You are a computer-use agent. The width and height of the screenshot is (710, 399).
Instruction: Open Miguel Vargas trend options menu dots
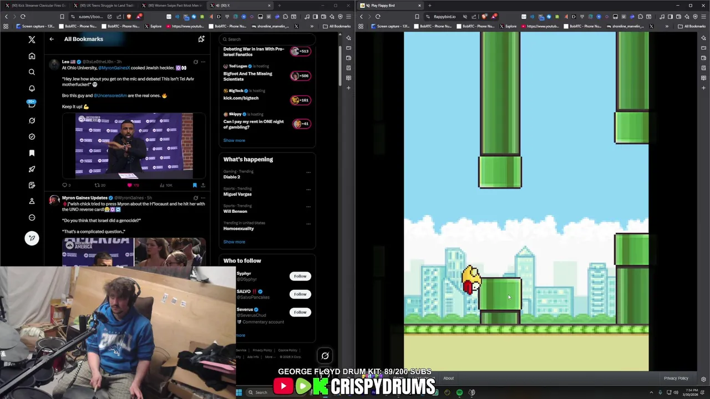pyautogui.click(x=308, y=190)
